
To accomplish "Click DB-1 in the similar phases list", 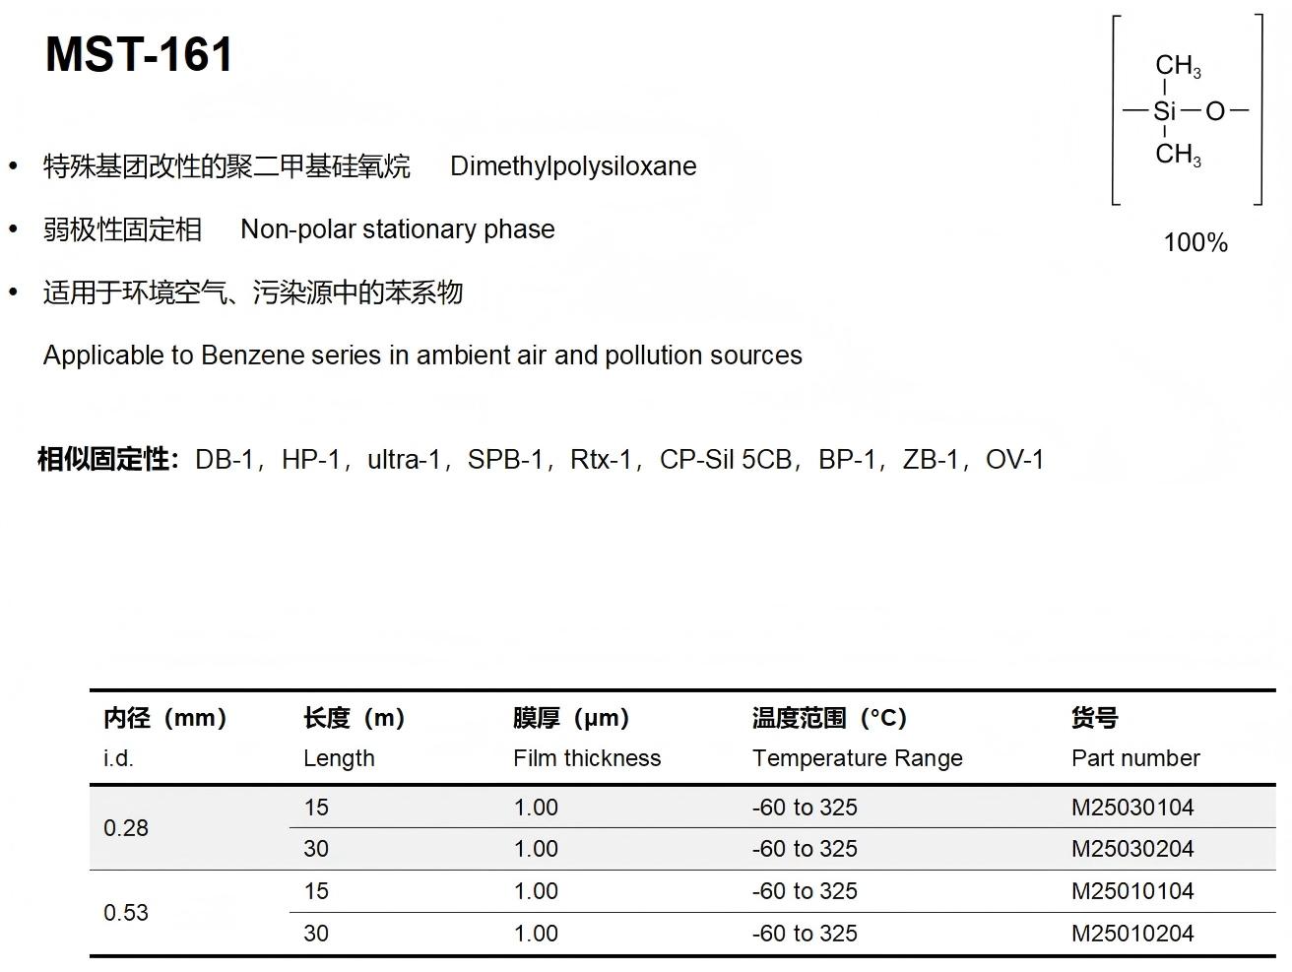I will click(x=224, y=460).
